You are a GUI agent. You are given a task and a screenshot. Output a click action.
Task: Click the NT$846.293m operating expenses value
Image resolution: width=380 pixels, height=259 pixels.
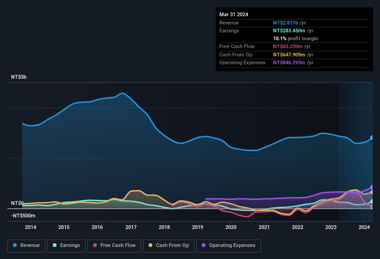click(x=289, y=63)
